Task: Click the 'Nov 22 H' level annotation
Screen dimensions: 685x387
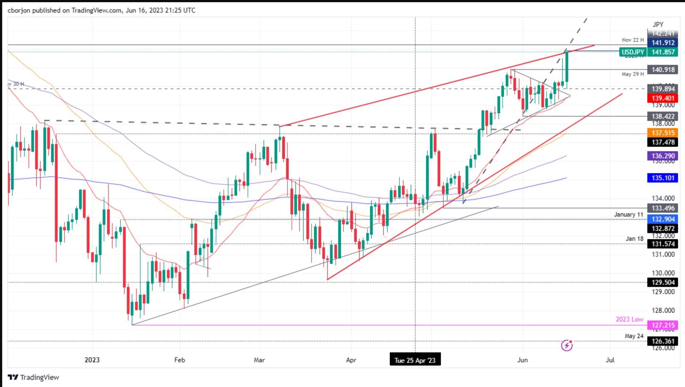Action: click(x=632, y=40)
